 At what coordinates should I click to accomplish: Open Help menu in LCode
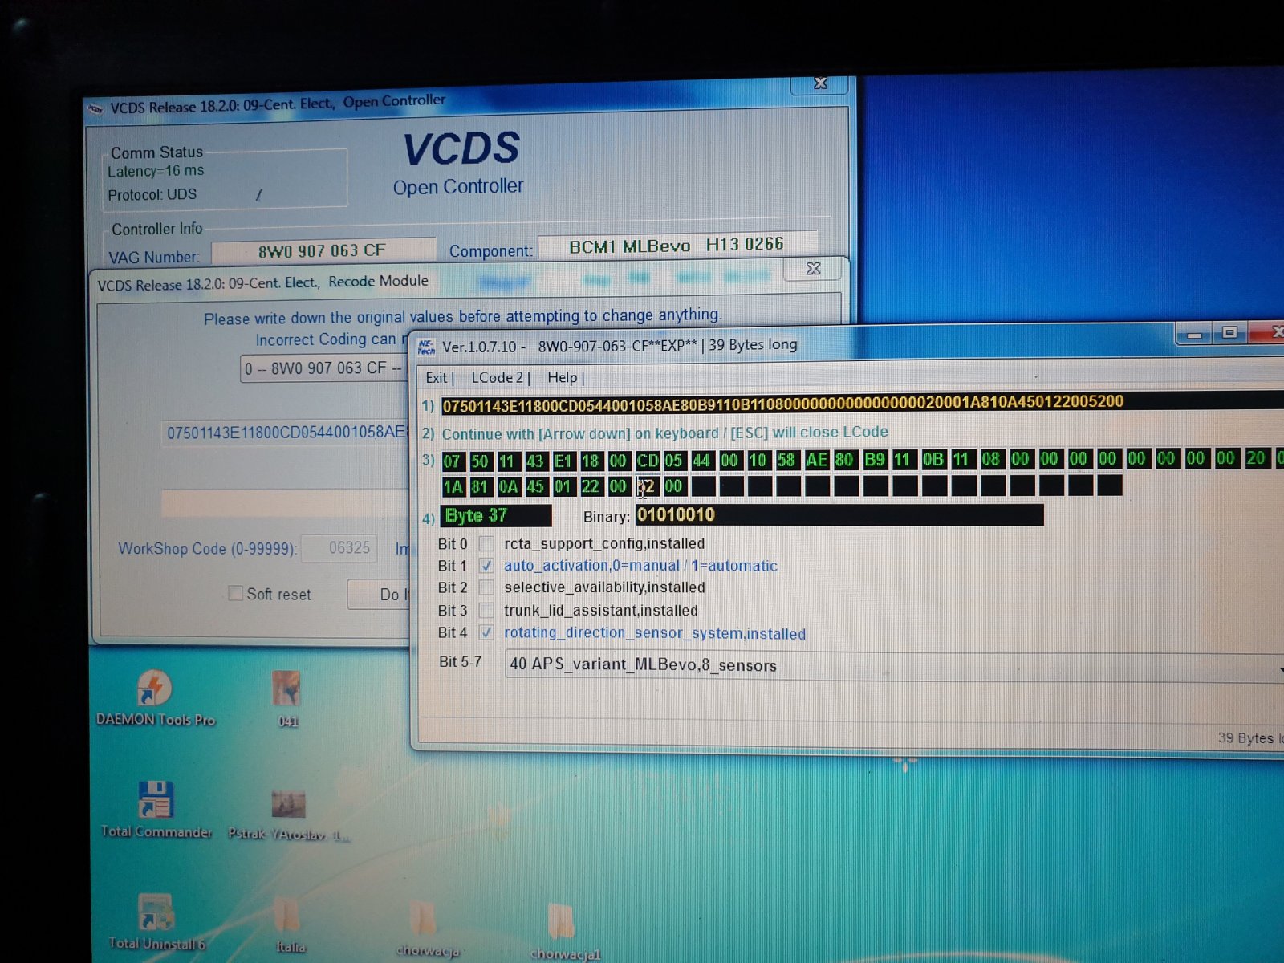[x=562, y=377]
